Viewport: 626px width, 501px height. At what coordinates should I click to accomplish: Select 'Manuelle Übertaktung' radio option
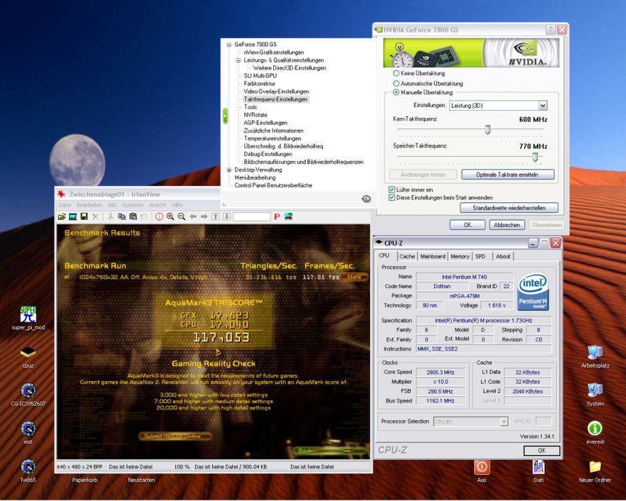tap(396, 92)
